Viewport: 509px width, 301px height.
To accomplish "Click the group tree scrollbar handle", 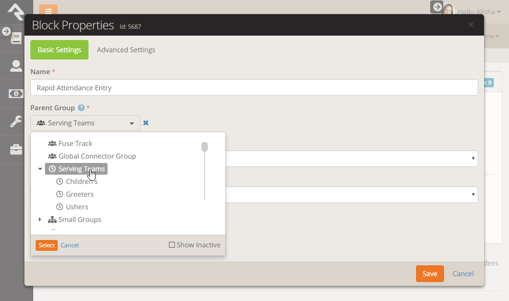I will [204, 147].
